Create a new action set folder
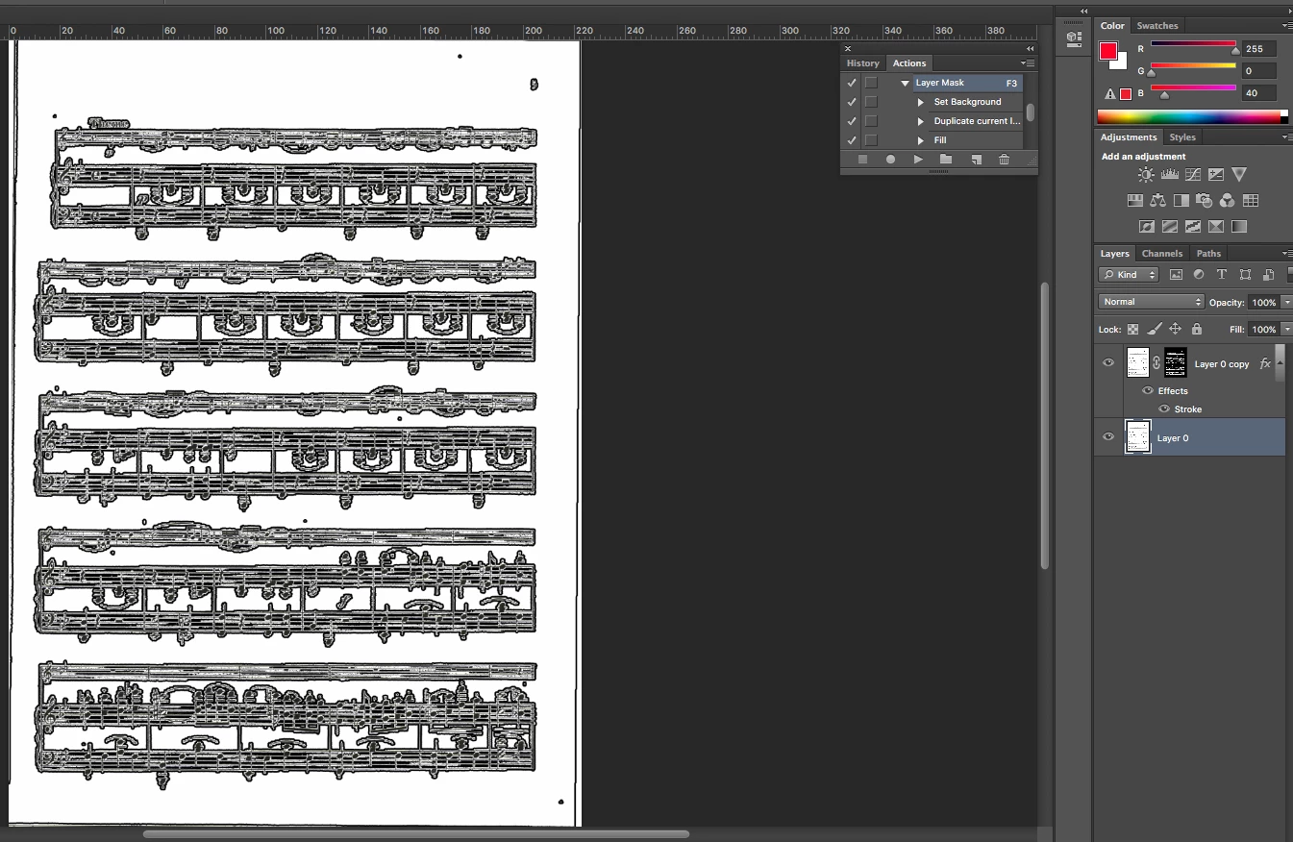Screen dimensions: 1293x842 (x=946, y=160)
